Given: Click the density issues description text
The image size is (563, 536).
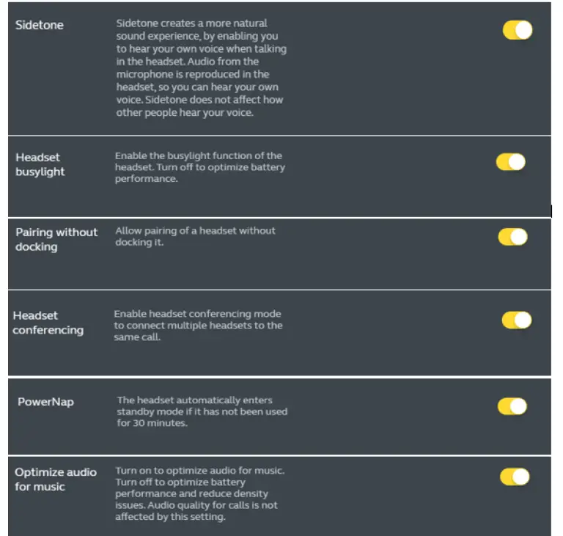Looking at the screenshot, I should (x=199, y=493).
